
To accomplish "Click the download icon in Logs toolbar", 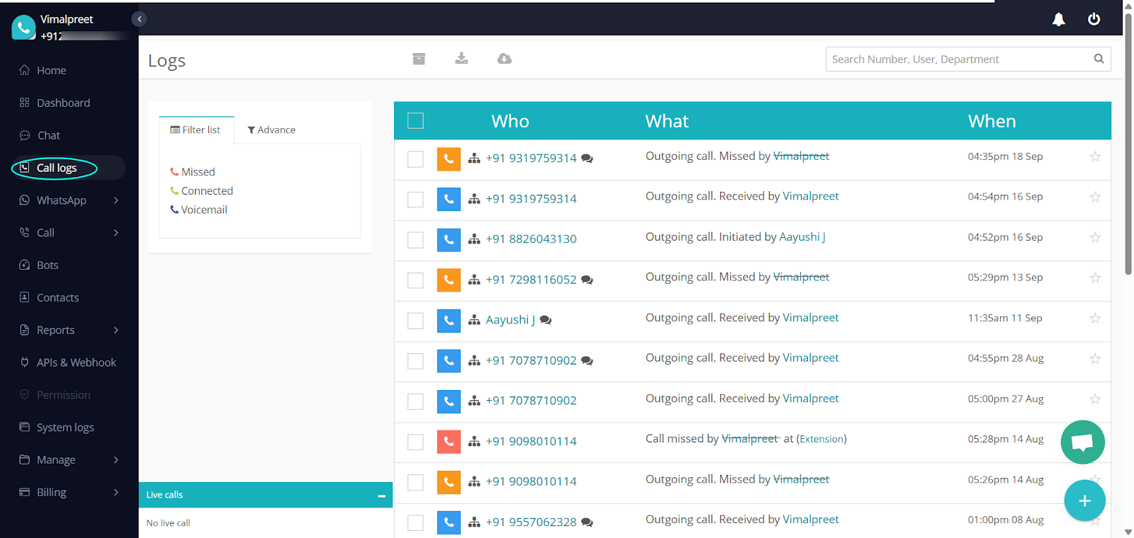I will (x=461, y=59).
